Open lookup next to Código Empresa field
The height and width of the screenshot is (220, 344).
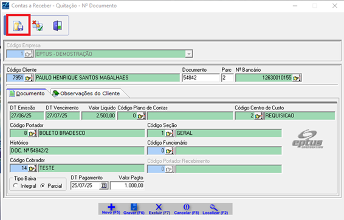[x=29, y=54]
